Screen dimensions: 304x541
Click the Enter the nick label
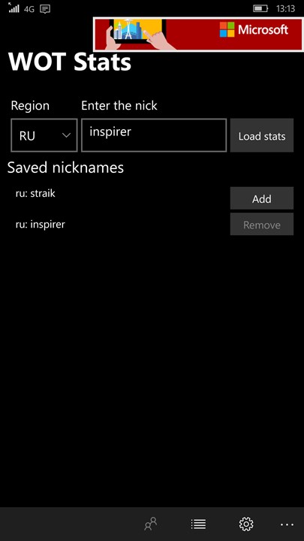tap(119, 106)
